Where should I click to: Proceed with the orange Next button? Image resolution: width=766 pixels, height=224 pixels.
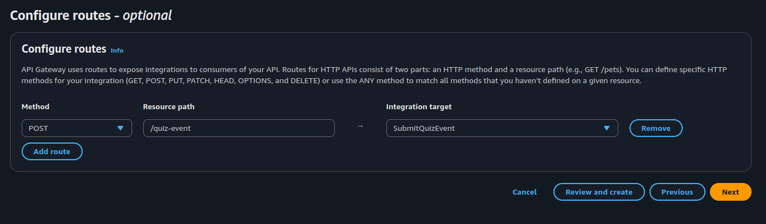pyautogui.click(x=730, y=192)
